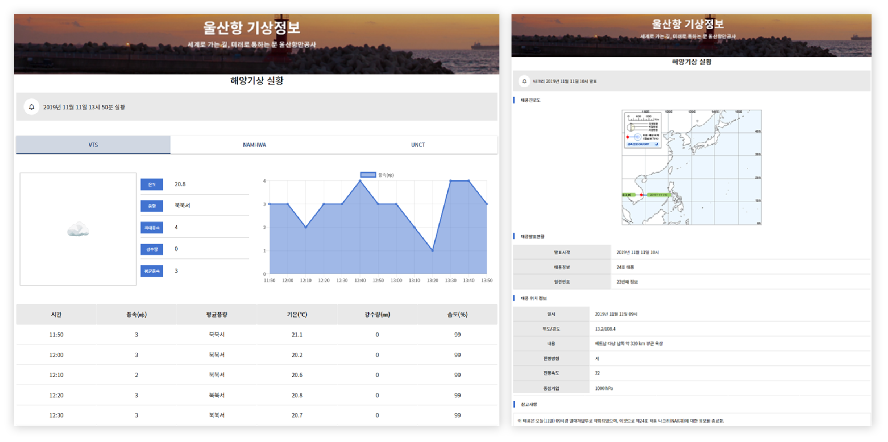Image resolution: width=888 pixels, height=442 pixels.
Task: Select the blue 온도 label badge
Action: point(152,184)
